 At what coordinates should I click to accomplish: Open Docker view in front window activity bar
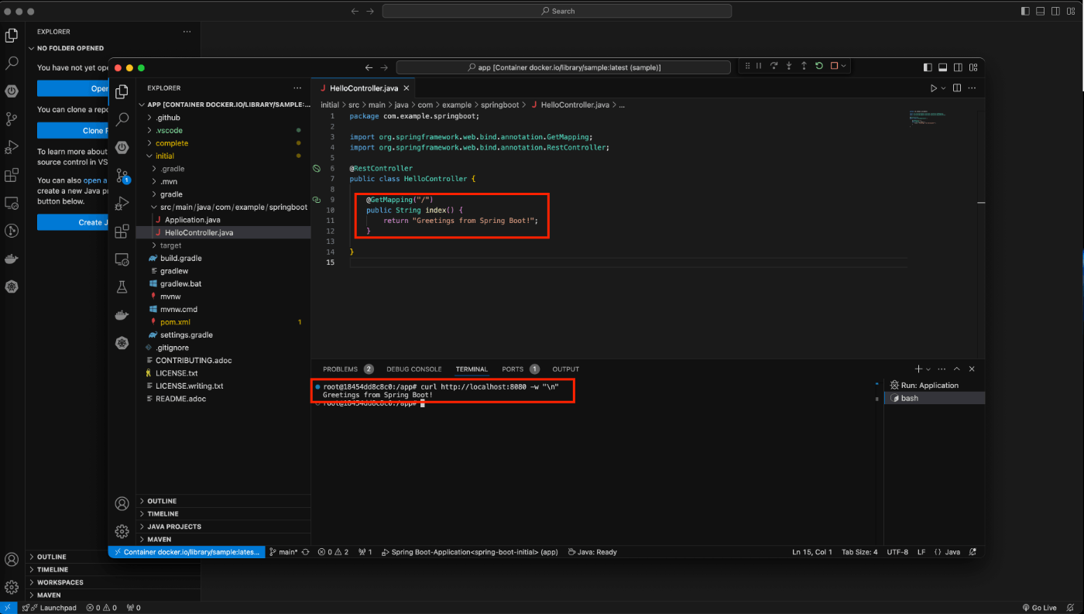click(x=122, y=315)
